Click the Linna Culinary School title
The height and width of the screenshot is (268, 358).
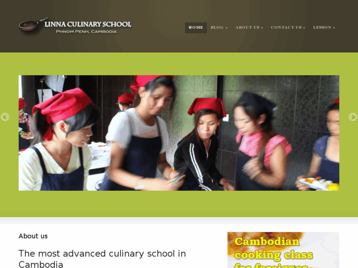click(x=88, y=24)
